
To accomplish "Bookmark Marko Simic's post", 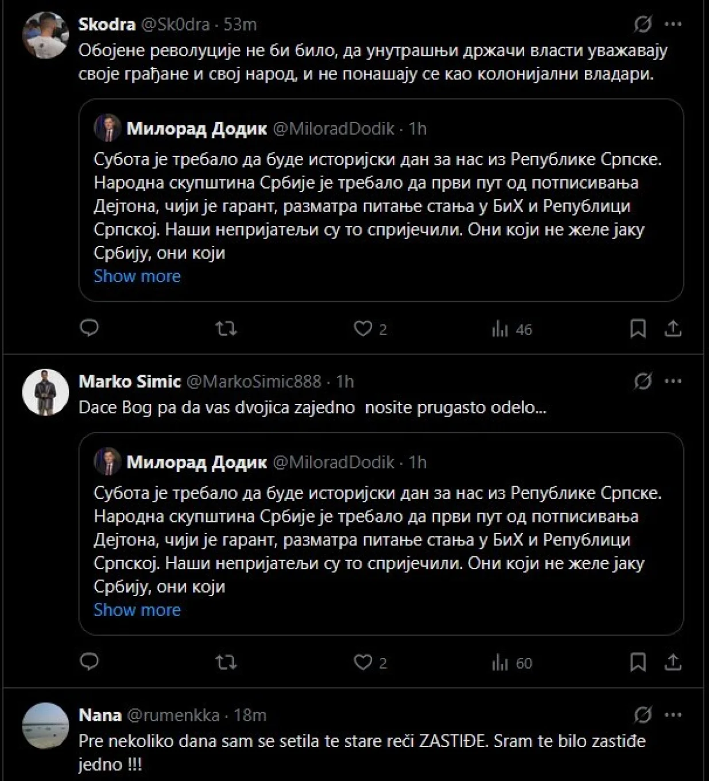I will pyautogui.click(x=638, y=663).
